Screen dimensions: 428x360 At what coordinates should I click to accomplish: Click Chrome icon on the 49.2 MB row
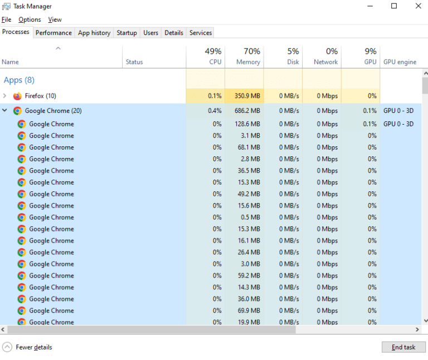(x=22, y=194)
